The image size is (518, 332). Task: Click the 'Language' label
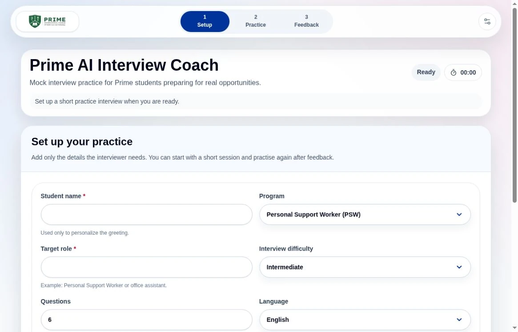point(273,301)
